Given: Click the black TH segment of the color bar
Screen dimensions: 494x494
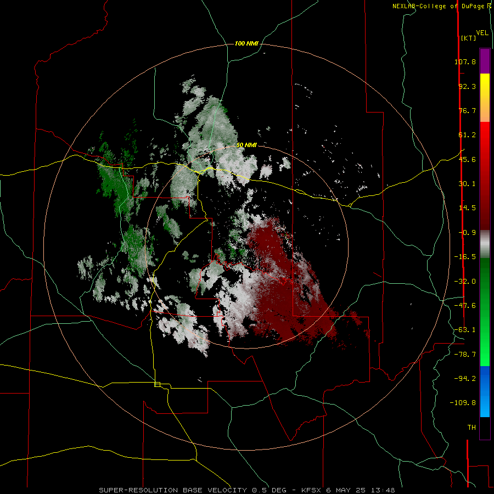Looking at the screenshot, I should pyautogui.click(x=485, y=428).
